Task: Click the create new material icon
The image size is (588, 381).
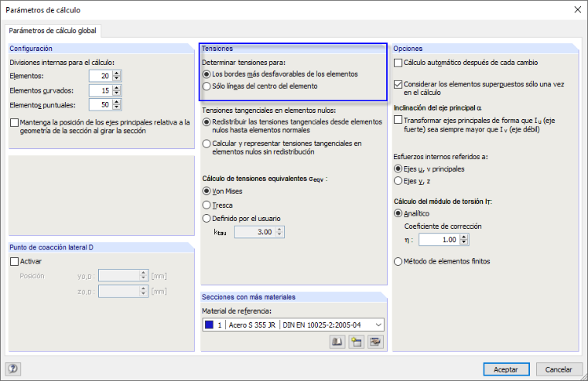Action: tap(356, 342)
